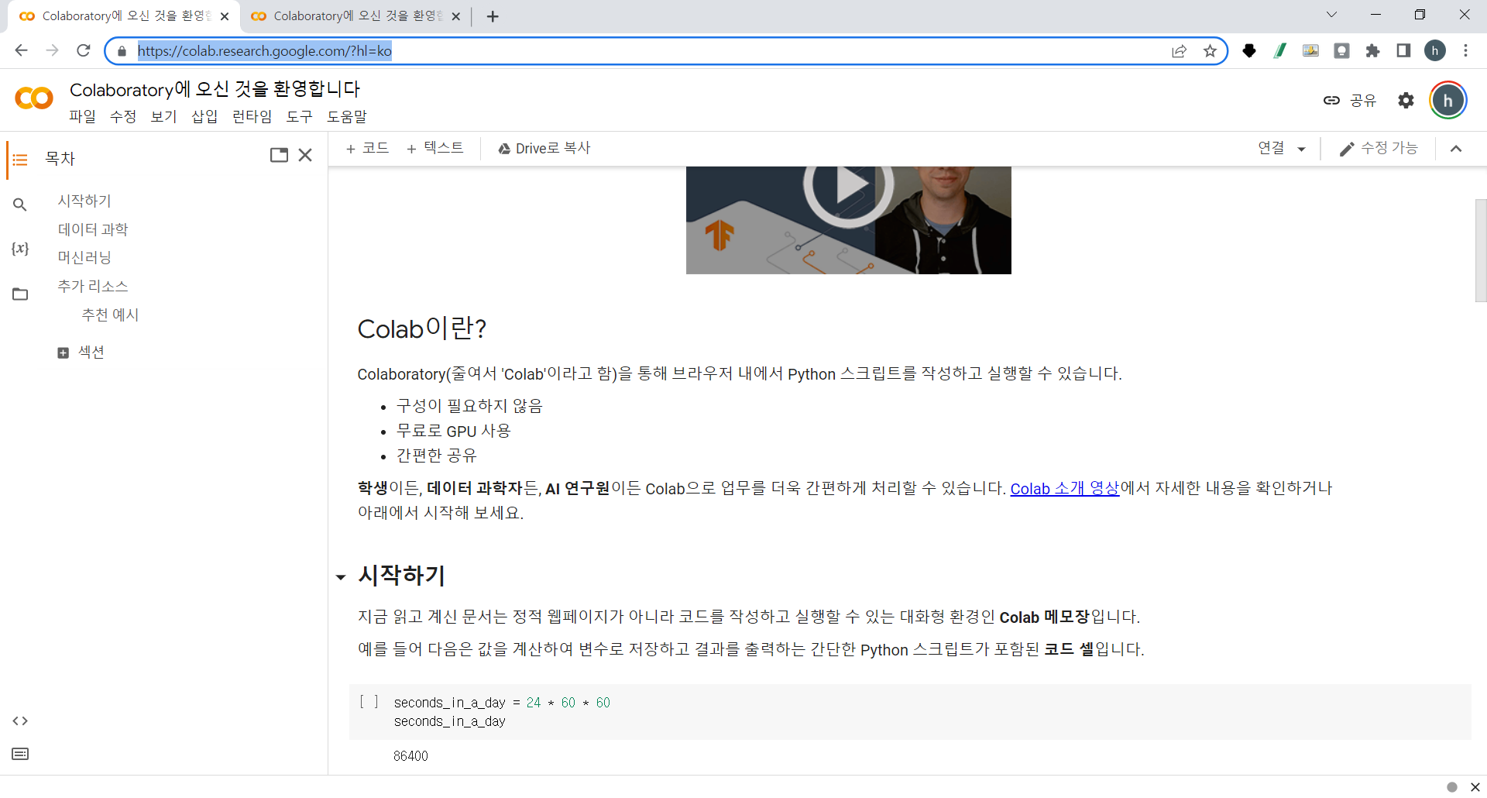The image size is (1487, 798).
Task: Open the tab search dropdown arrow
Action: 1331,15
